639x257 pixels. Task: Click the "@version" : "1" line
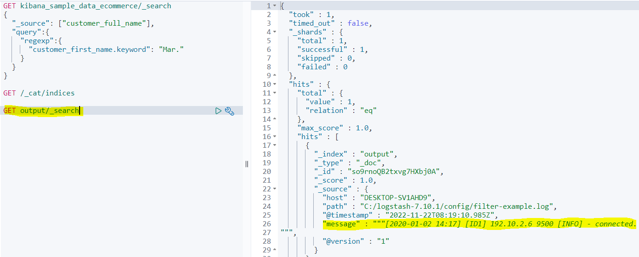point(356,241)
